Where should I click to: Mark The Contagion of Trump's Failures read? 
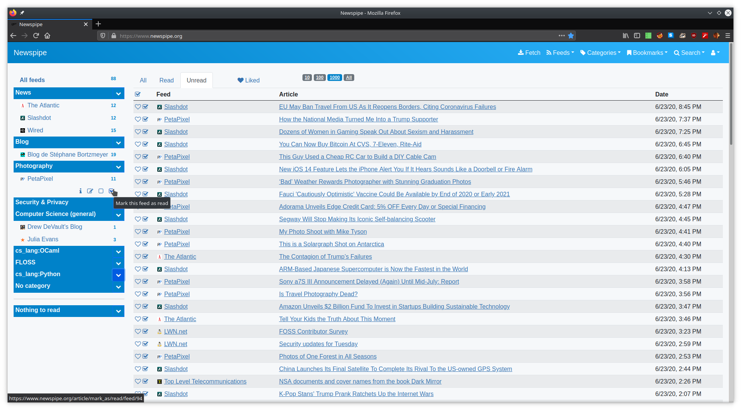coord(145,257)
